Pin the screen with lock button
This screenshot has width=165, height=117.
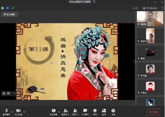(x=10, y=14)
